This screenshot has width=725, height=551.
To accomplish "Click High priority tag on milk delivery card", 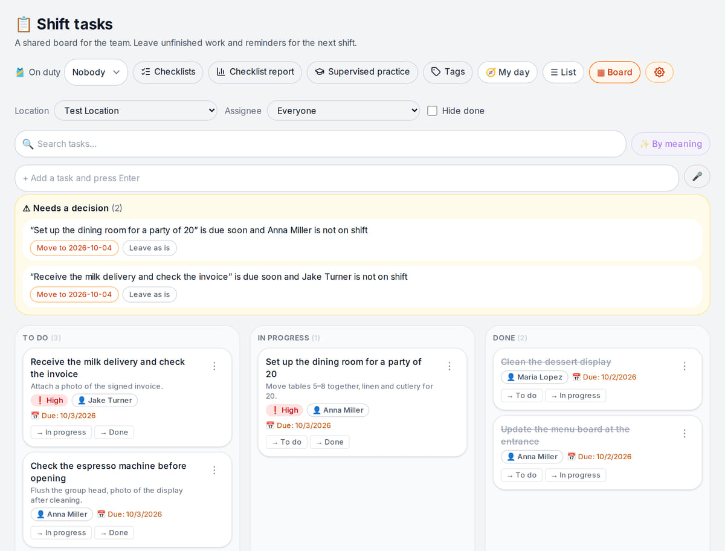I will (x=50, y=400).
